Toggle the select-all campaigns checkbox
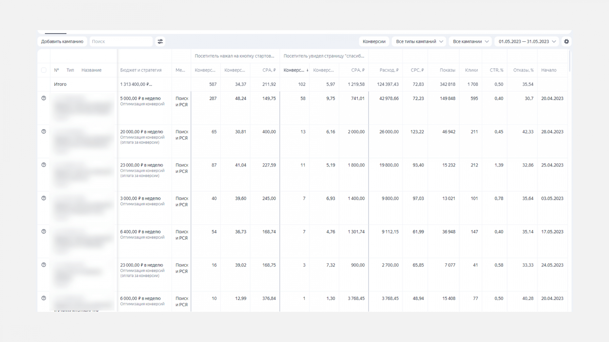Image resolution: width=609 pixels, height=342 pixels. point(44,70)
